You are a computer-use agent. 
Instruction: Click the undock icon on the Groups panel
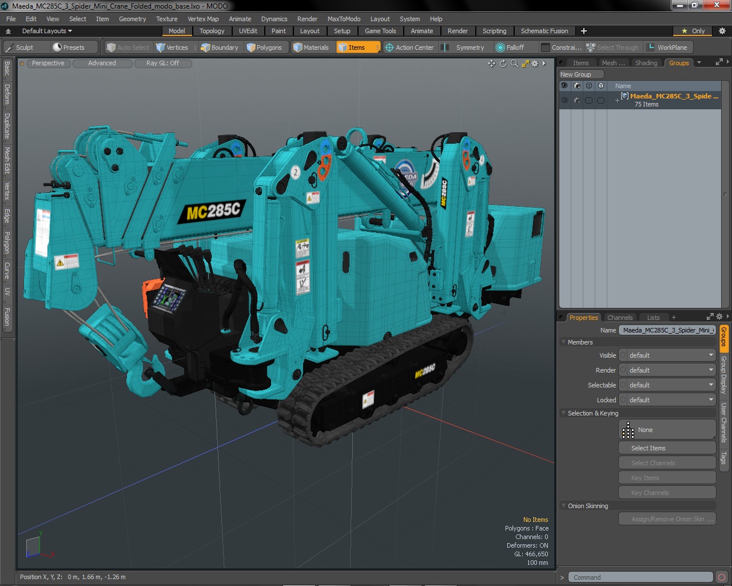click(719, 62)
